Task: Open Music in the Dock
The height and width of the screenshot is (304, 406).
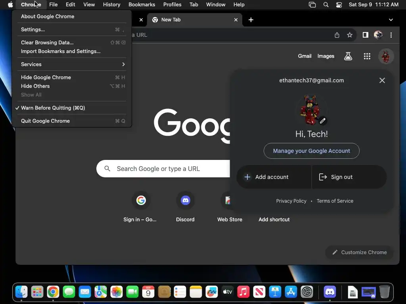Action: pyautogui.click(x=243, y=292)
